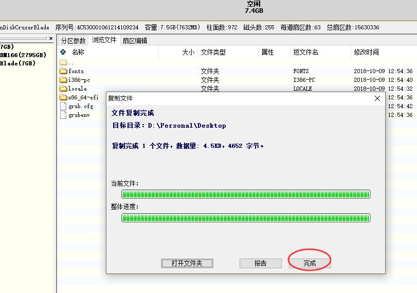Sort files by 修改时间 column header

(x=366, y=52)
